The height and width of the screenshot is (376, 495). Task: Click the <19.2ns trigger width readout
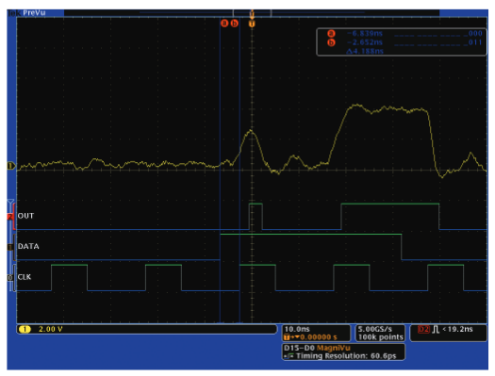tap(457, 329)
